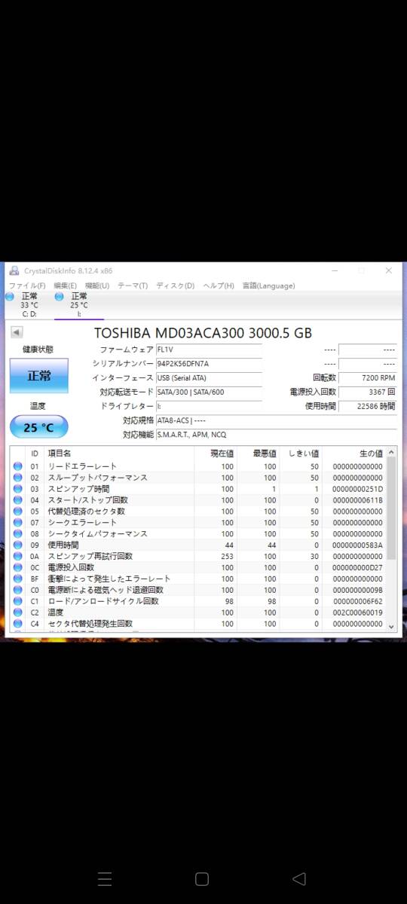Click status orb for リードエラーレート row
Image resolution: width=407 pixels, height=904 pixels.
coord(18,466)
